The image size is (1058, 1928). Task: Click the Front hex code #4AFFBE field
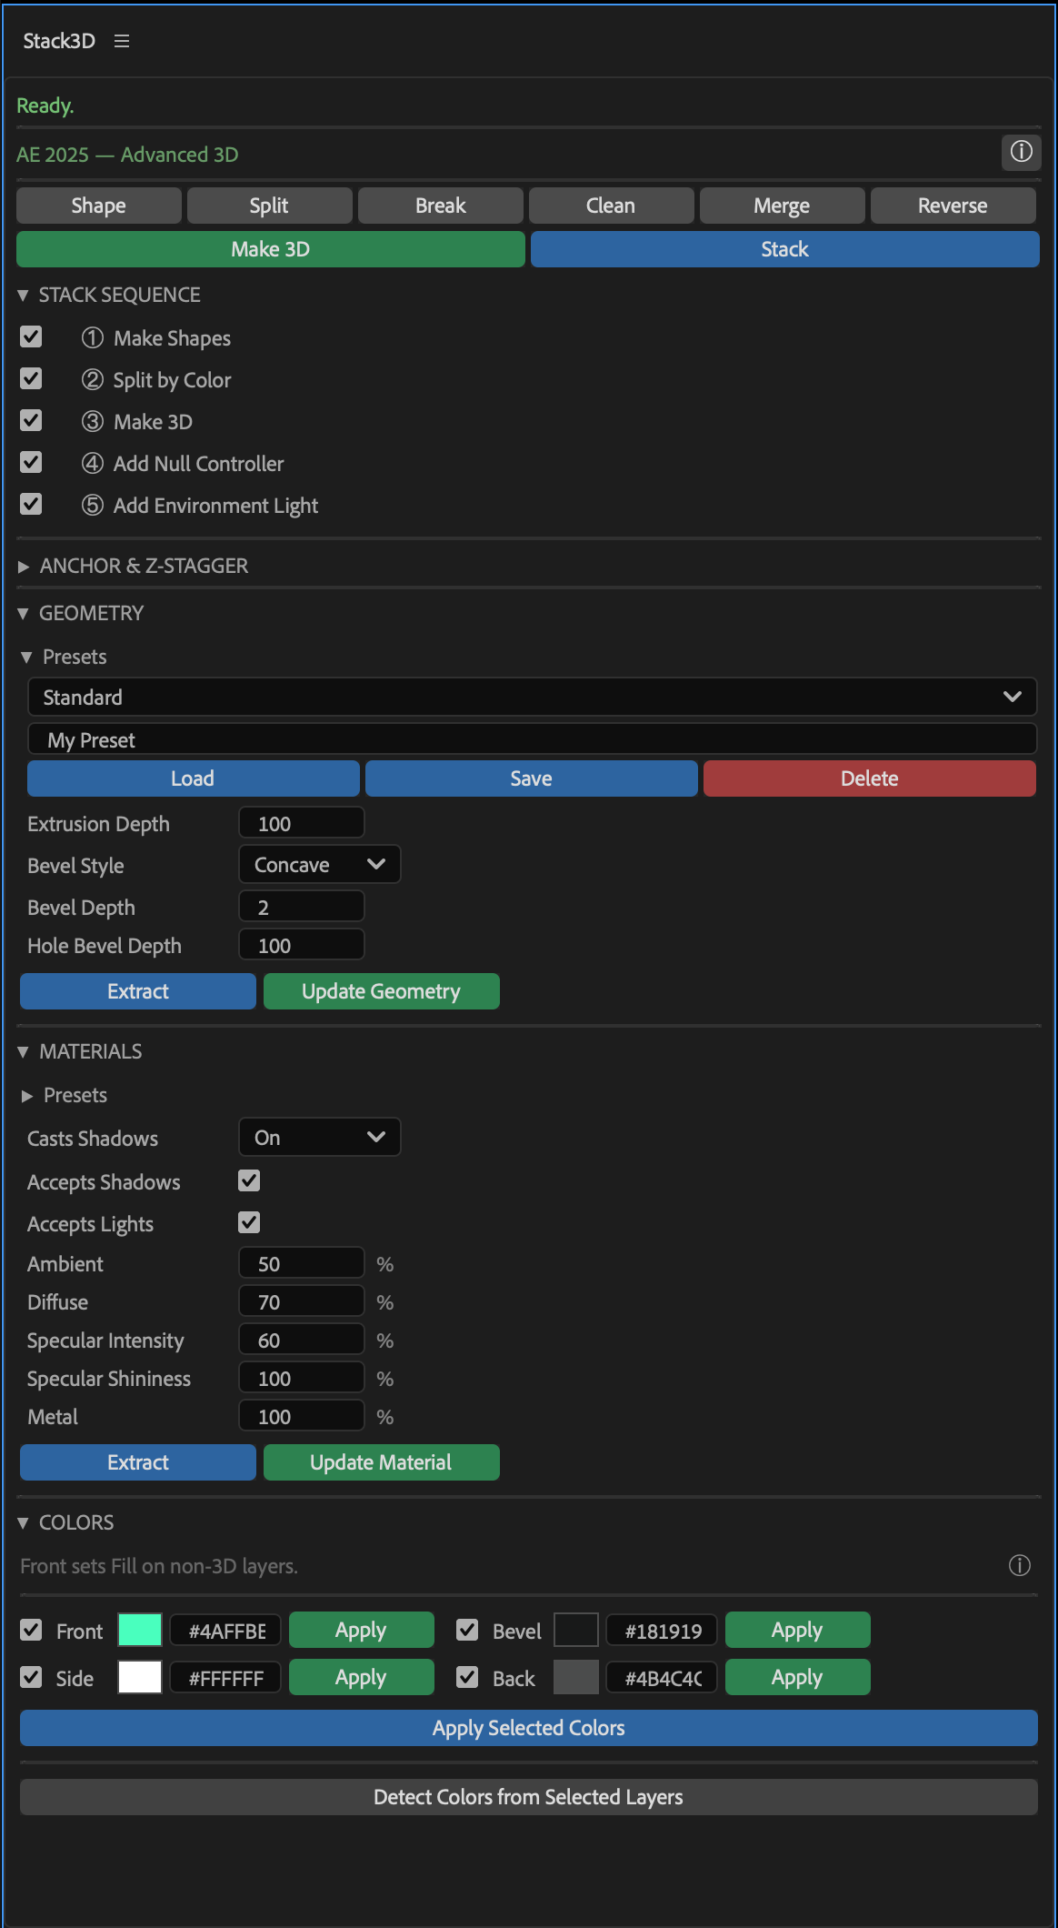tap(226, 1631)
